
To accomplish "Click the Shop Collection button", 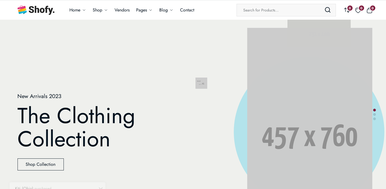I will [41, 164].
